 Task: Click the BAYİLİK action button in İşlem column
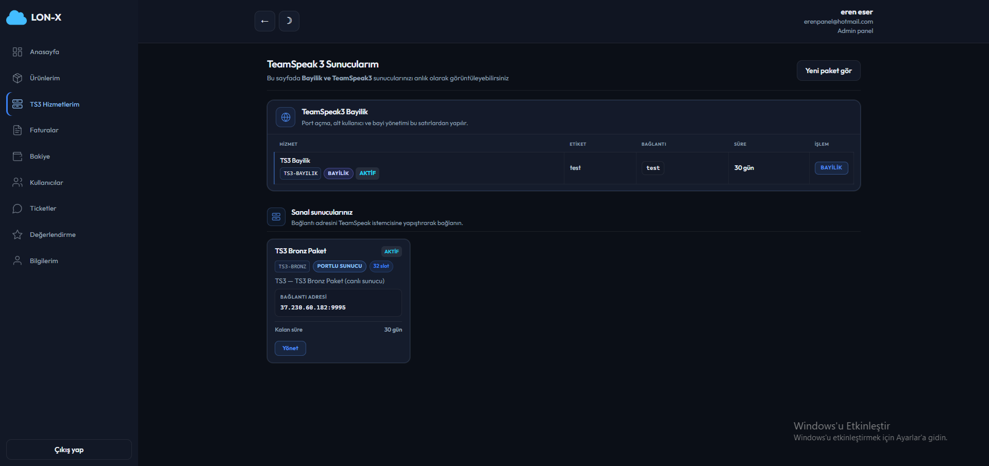click(x=831, y=168)
